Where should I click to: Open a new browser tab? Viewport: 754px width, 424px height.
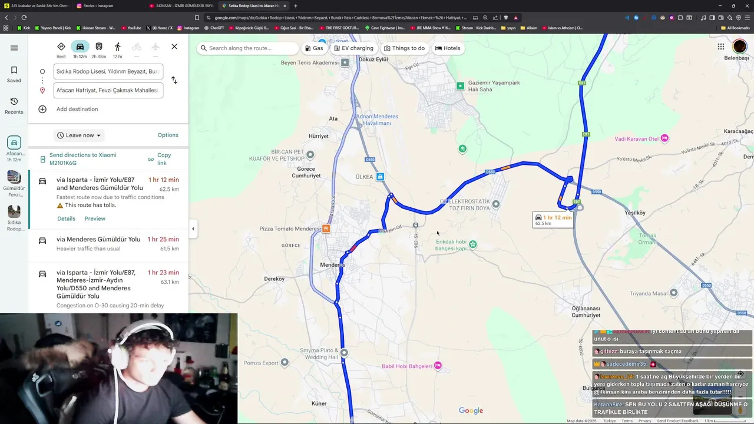coord(296,6)
